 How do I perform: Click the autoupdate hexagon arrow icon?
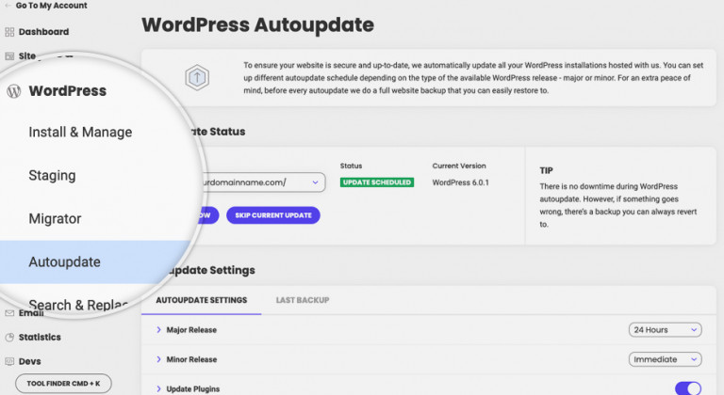tap(197, 77)
